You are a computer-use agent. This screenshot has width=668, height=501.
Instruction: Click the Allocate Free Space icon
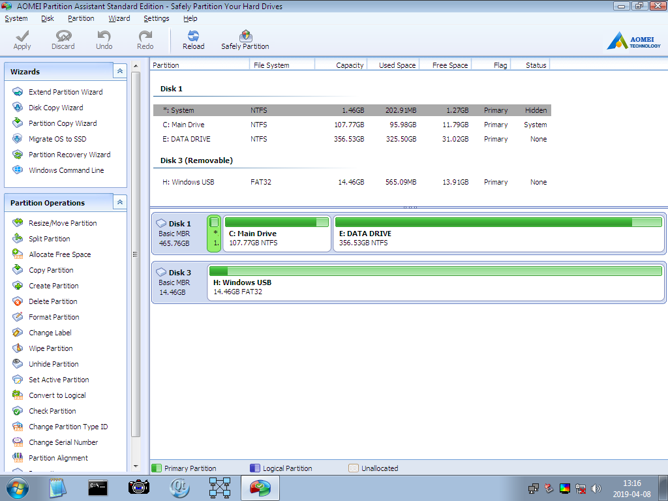[x=18, y=254]
